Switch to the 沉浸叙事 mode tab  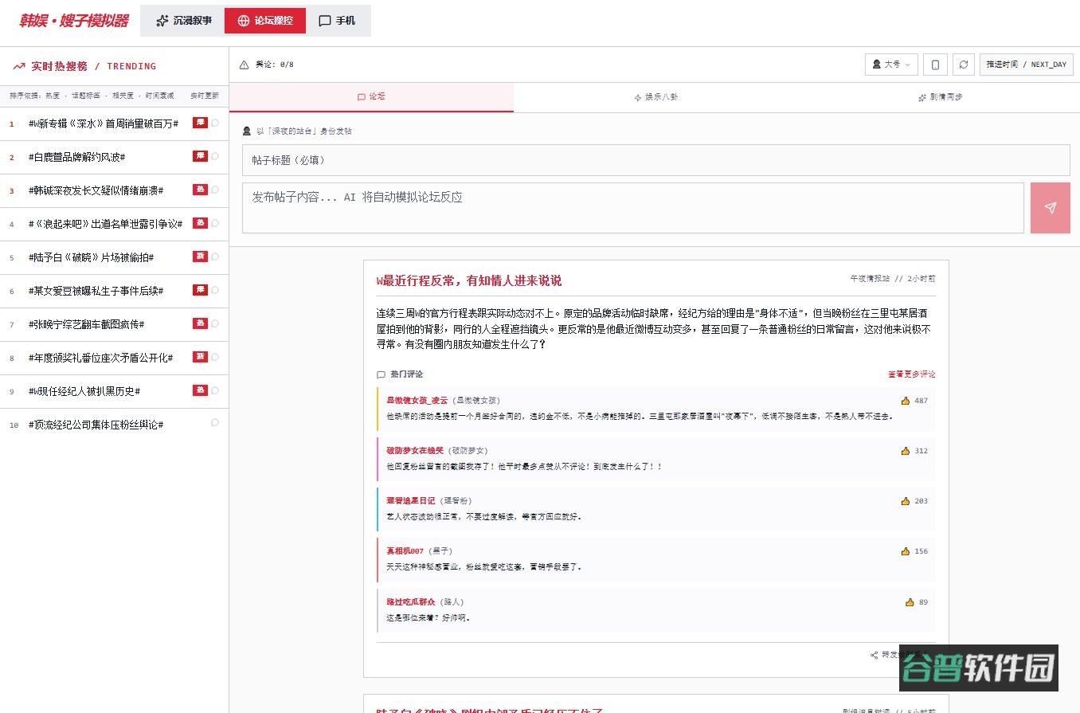pos(183,21)
